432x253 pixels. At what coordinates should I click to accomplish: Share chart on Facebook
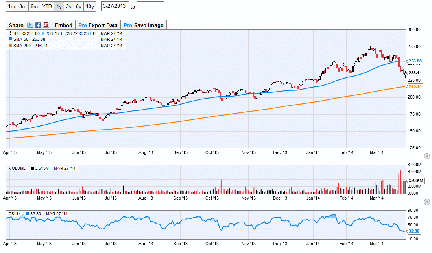[38, 25]
